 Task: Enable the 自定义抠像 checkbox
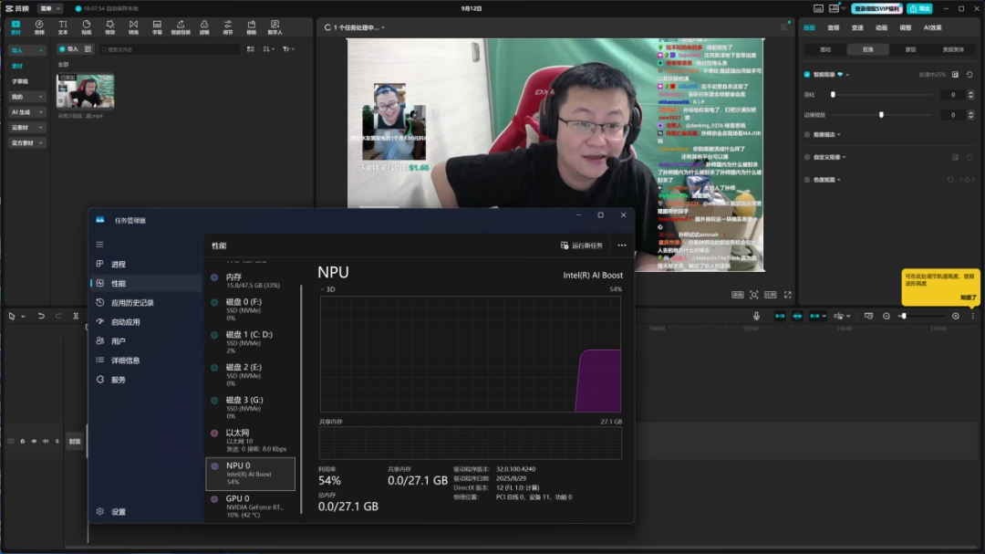[807, 157]
